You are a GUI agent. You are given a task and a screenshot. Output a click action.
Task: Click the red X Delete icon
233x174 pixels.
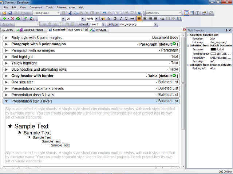13,18
